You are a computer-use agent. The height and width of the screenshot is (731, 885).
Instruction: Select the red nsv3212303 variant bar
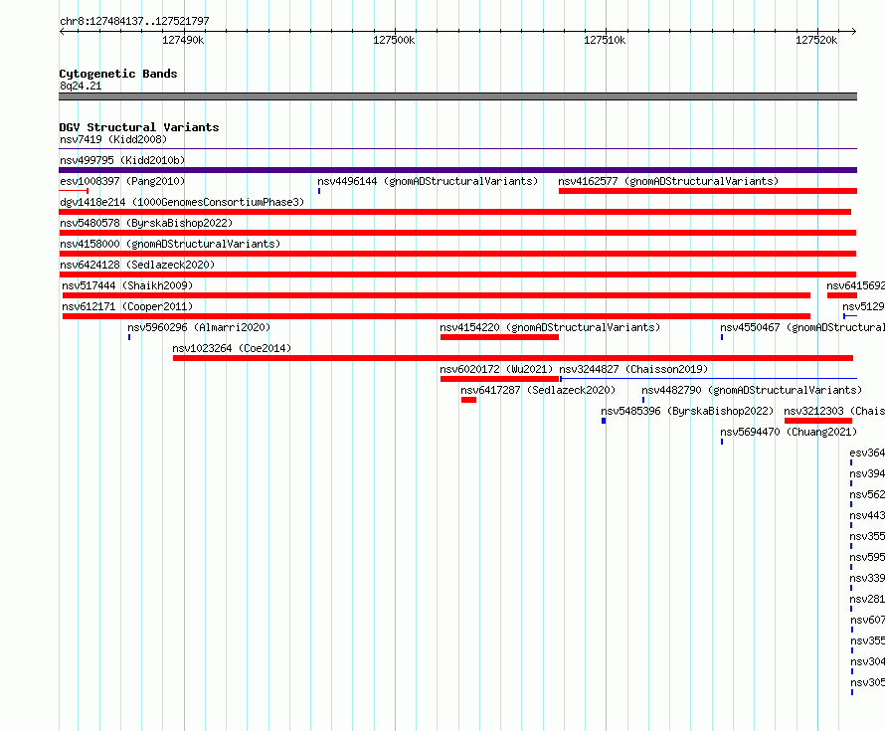[x=817, y=421]
